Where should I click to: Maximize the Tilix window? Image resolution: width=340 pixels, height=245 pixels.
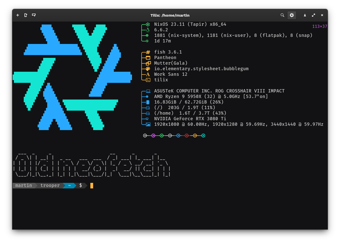(313, 15)
